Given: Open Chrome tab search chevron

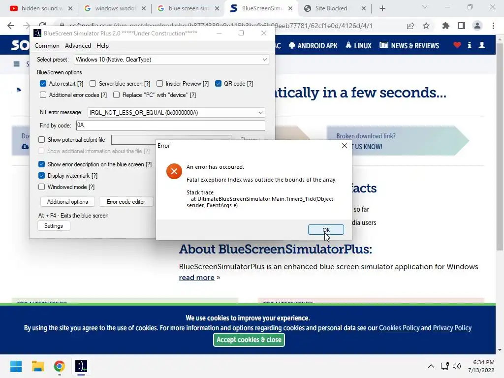Looking at the screenshot, I should 424,7.
